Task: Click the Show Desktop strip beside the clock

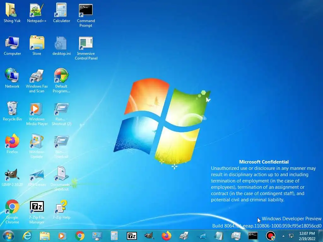Action: (x=321, y=236)
